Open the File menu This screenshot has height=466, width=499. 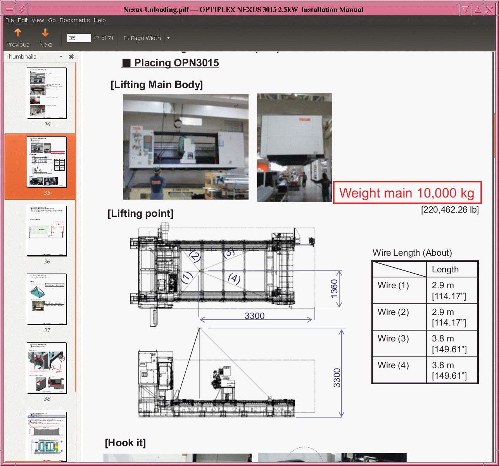[9, 20]
